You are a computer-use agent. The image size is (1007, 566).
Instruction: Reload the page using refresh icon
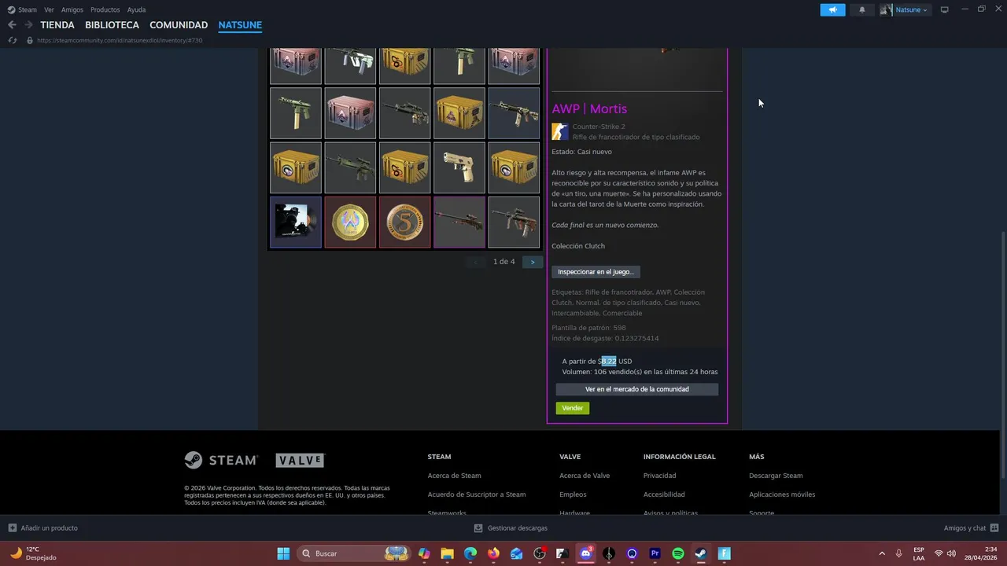point(12,40)
